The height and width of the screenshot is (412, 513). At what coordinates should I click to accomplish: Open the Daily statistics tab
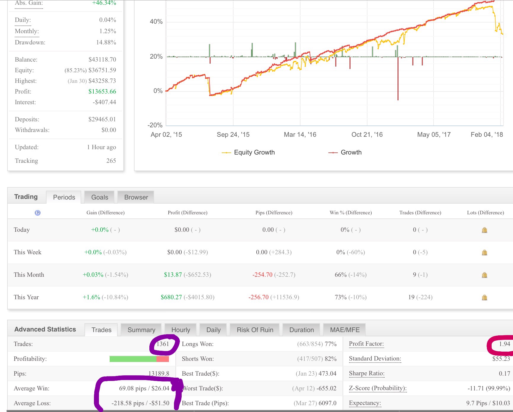[213, 330]
